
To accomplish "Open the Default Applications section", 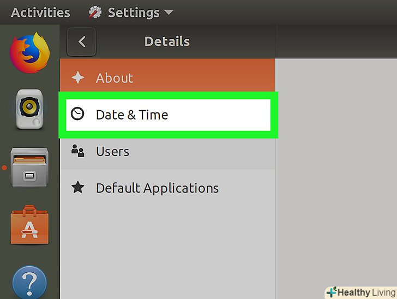I will [x=157, y=188].
